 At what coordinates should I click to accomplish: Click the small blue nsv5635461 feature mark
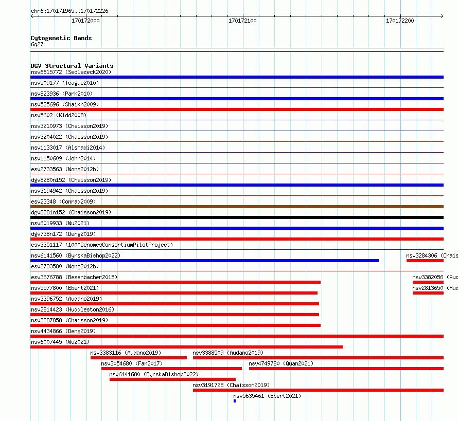(x=235, y=401)
